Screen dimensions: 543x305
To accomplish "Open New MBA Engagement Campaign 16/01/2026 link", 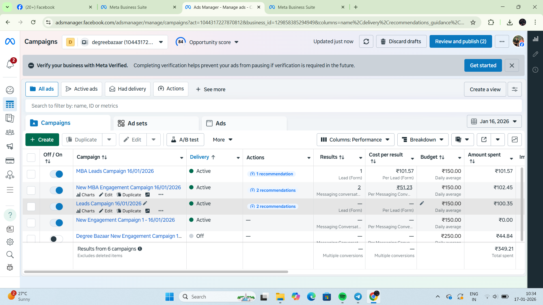I will [128, 187].
